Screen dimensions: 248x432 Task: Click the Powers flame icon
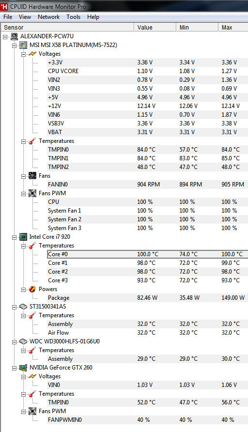click(x=32, y=289)
